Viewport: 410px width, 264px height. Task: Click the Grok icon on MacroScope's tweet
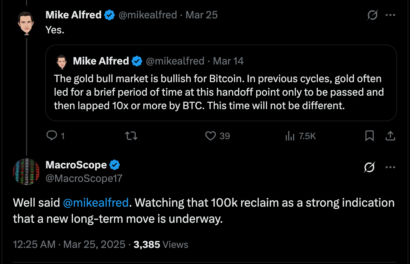point(370,168)
